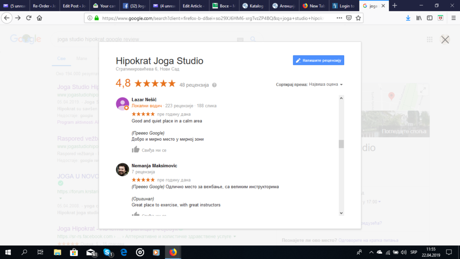This screenshot has width=460, height=259.
Task: Open the Windows notification center
Action: tap(449, 252)
